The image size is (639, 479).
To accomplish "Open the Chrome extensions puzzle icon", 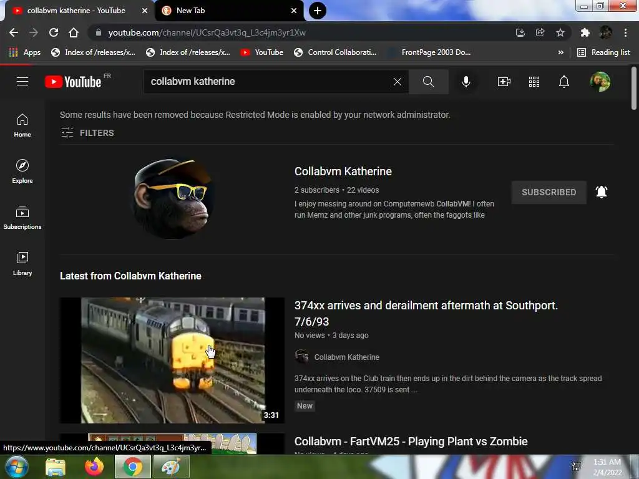I will coord(585,32).
